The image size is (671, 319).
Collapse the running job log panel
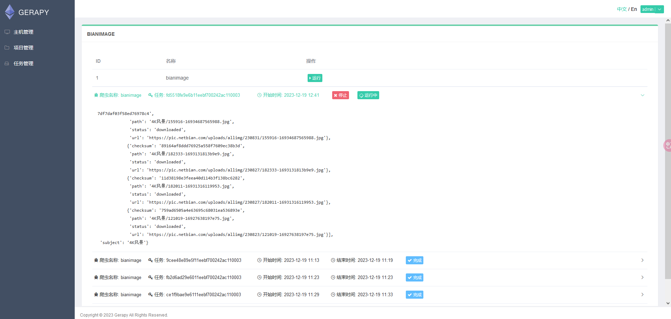coord(642,95)
